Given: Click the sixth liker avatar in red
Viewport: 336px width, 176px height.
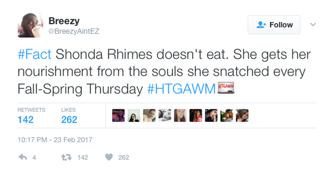Looking at the screenshot, I should click(x=196, y=116).
